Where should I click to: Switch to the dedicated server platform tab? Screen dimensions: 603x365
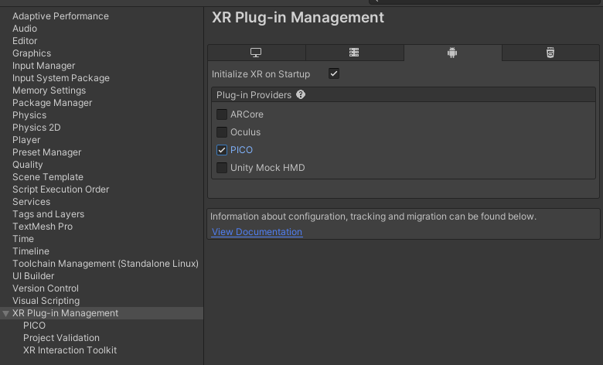click(354, 53)
